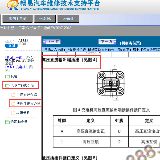Go to previous page with 上一页
Viewport: 160px width, 160px height.
pyautogui.click(x=52, y=42)
